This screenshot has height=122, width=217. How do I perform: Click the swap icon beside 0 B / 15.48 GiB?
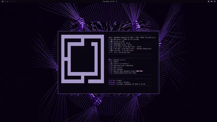112,53
